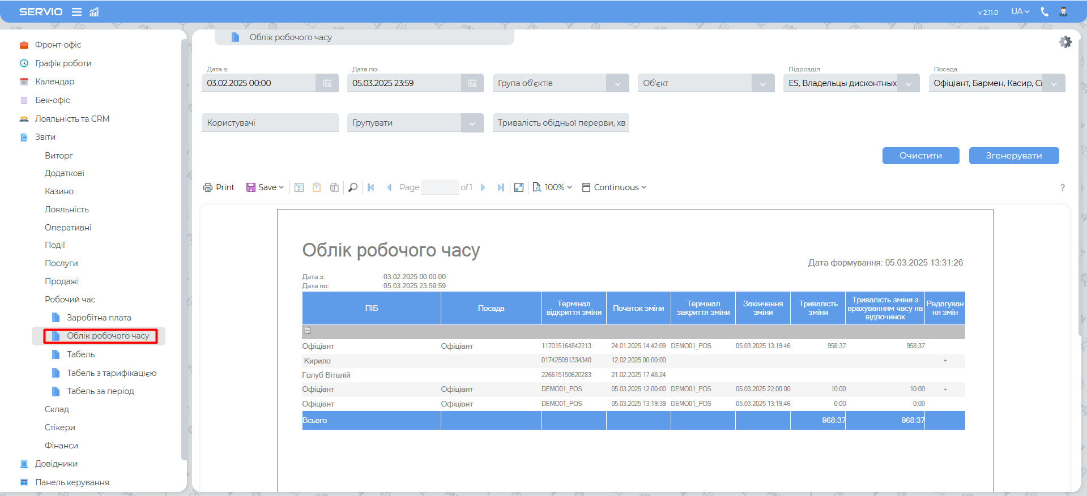Go to the first page of report

(x=371, y=187)
